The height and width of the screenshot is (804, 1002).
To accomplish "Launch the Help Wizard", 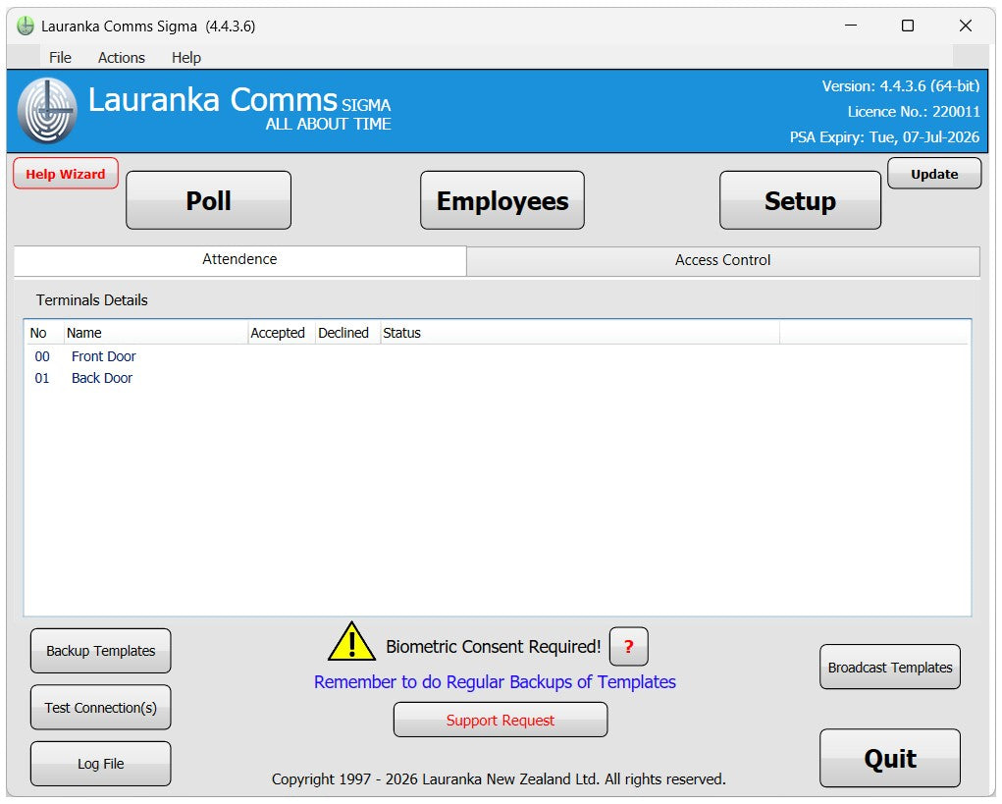I will [x=65, y=174].
